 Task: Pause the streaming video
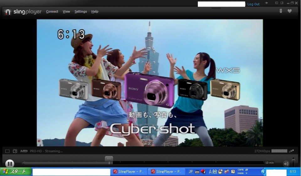10,163
